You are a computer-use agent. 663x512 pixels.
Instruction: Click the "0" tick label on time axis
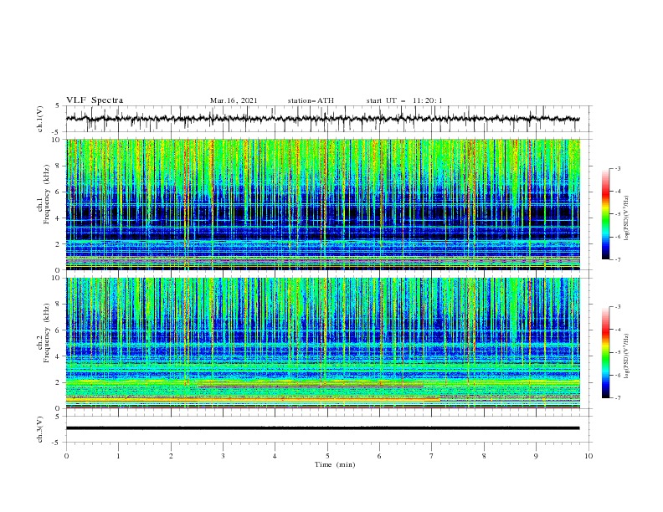pos(66,456)
